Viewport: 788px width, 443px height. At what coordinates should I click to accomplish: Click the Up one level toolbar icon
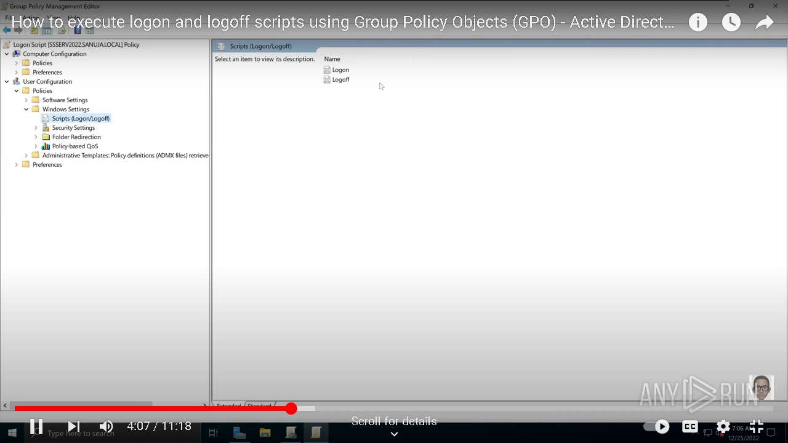pos(34,30)
